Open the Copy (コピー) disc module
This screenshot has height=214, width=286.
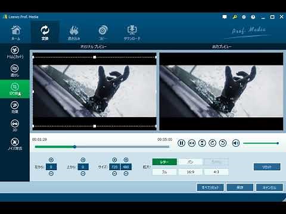[x=103, y=33]
